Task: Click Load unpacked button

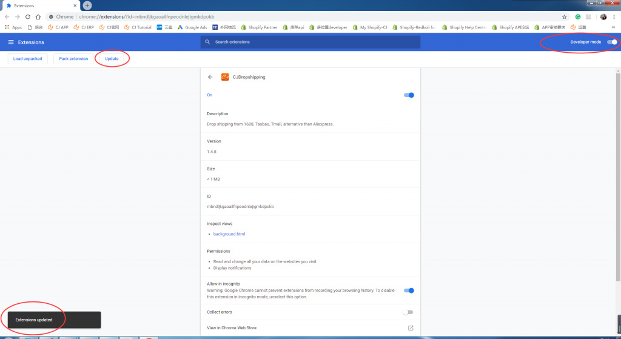Action: 28,59
